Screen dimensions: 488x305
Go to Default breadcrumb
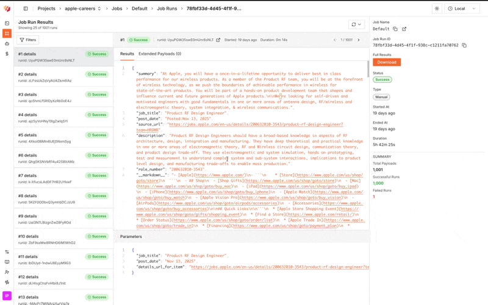(140, 9)
